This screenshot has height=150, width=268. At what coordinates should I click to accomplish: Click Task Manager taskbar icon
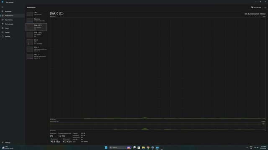coord(157,147)
